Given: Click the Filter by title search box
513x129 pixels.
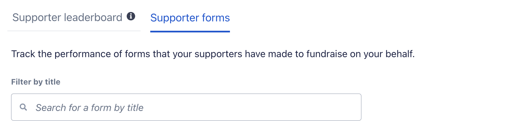Looking at the screenshot, I should 186,107.
